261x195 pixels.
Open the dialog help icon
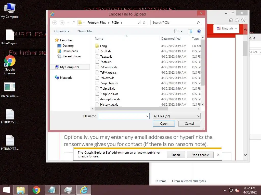click(199, 31)
